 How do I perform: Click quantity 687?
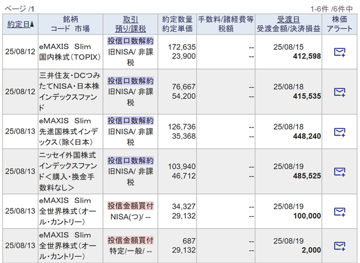[x=189, y=241]
